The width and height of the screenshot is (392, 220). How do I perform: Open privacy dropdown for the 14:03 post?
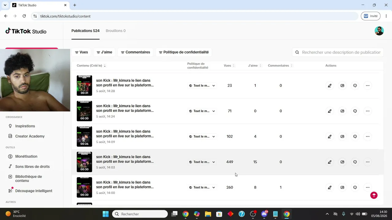point(202,162)
